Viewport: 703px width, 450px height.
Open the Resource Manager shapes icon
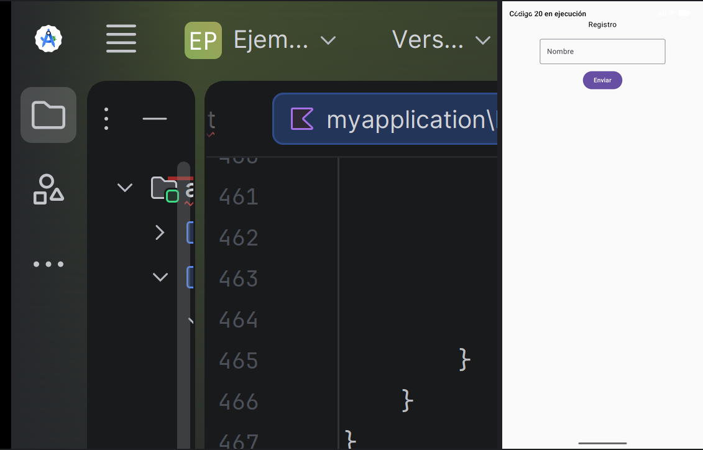pyautogui.click(x=48, y=189)
